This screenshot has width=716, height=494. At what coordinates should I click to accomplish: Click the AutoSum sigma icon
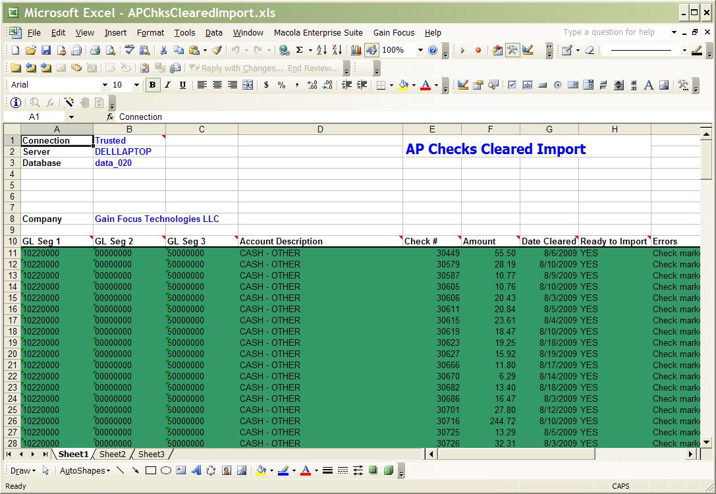pyautogui.click(x=300, y=50)
